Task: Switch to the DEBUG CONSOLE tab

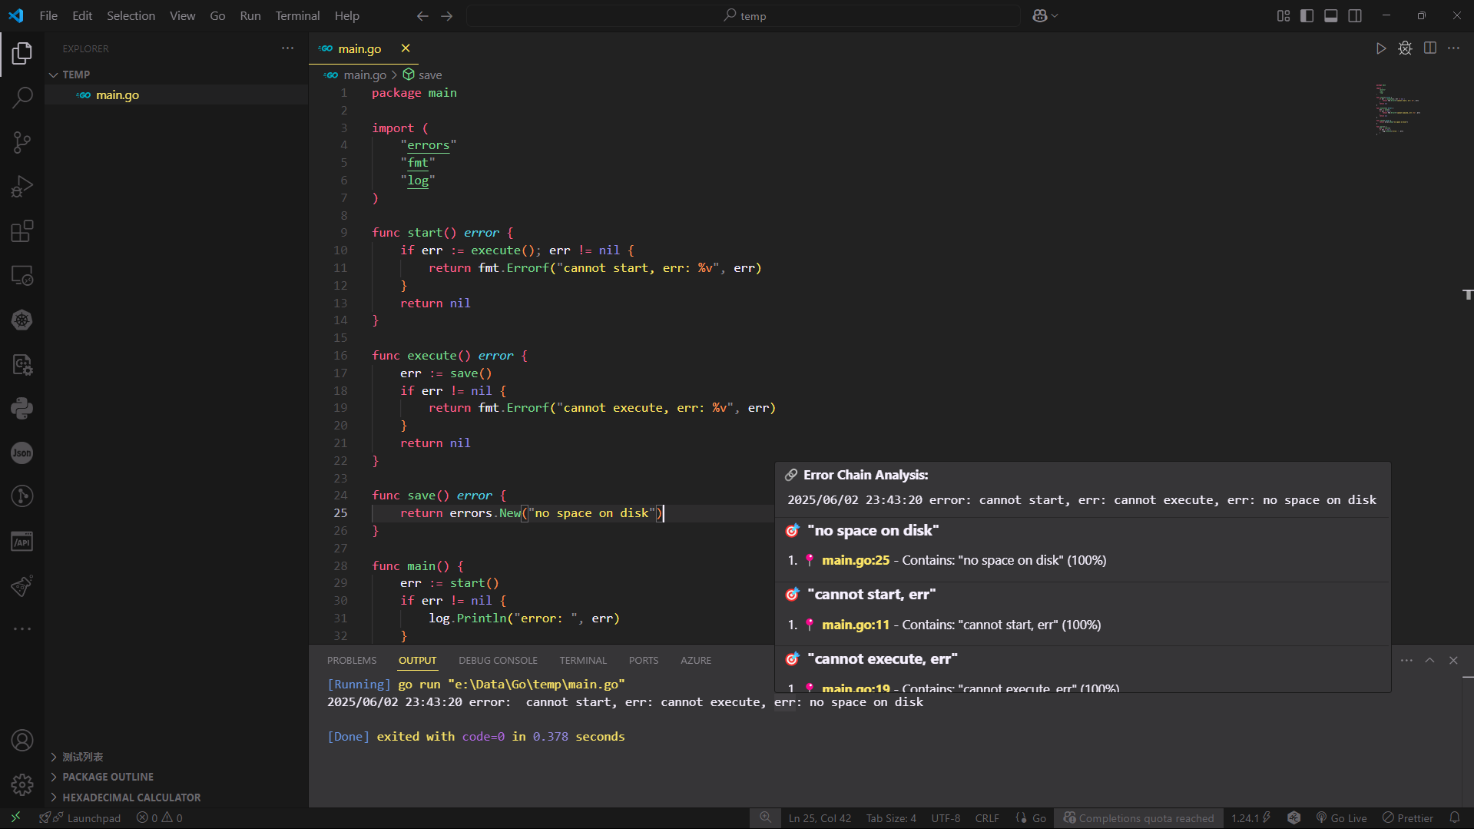Action: (498, 660)
